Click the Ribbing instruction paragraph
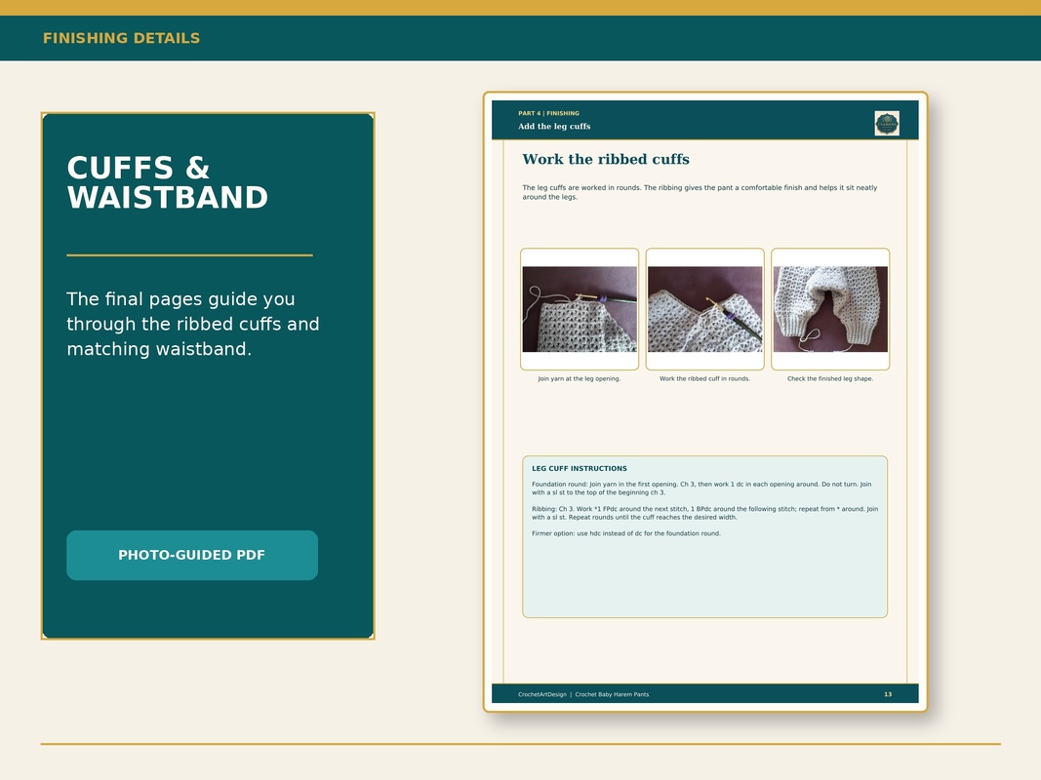Screen dimensions: 1041x780 704,513
